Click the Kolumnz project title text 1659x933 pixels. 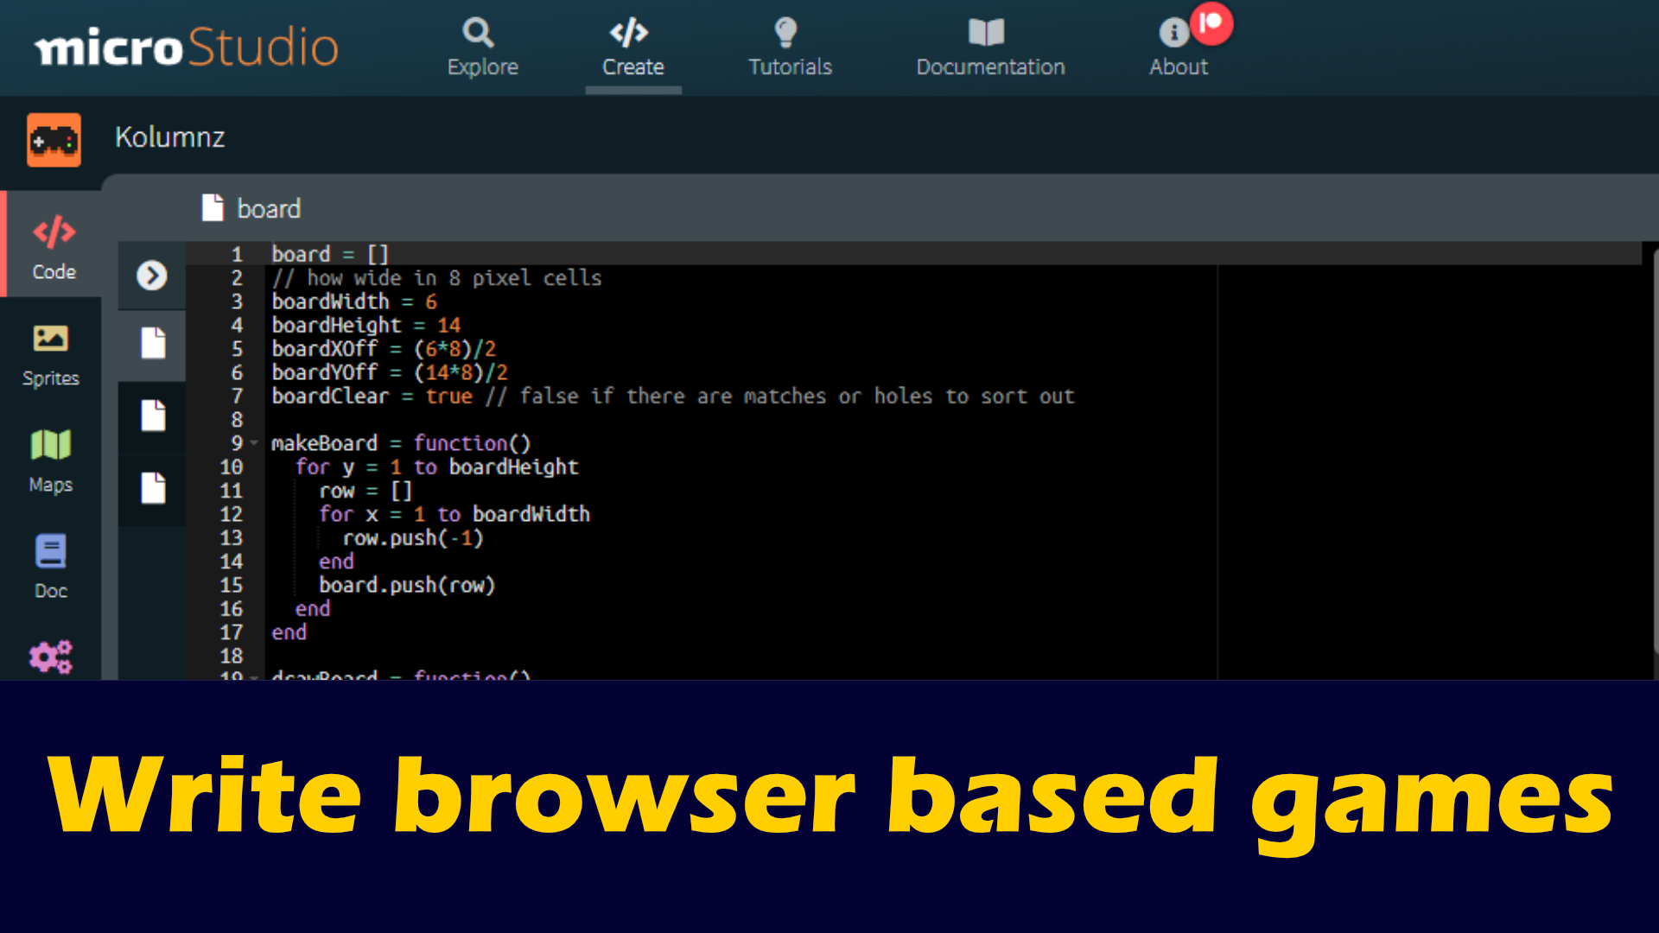point(169,137)
